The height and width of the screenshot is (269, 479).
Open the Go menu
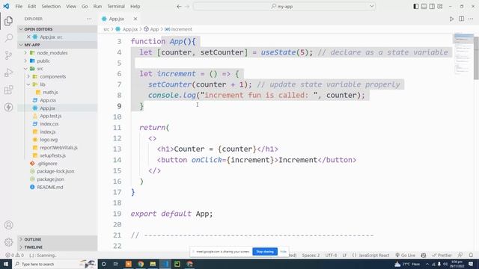pos(85,6)
